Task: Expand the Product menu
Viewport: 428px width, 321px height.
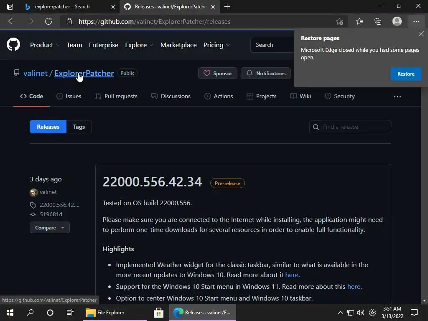Action: (x=45, y=45)
